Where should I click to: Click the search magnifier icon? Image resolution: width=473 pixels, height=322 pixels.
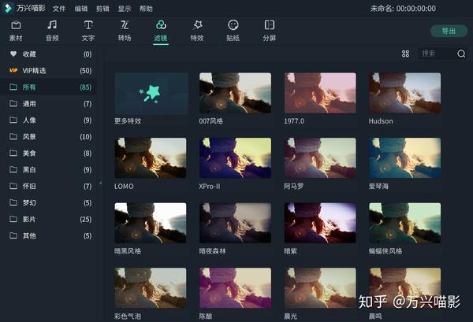coord(461,54)
